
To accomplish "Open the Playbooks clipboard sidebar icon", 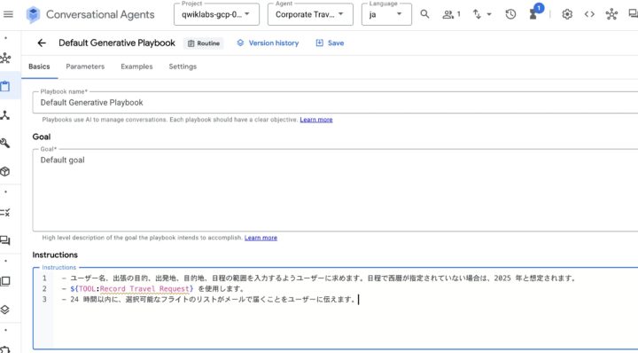I will pos(5,86).
